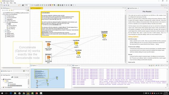Click the 'sales records 2011' File Reader node
This screenshot has width=169, height=95.
pyautogui.click(x=49, y=57)
